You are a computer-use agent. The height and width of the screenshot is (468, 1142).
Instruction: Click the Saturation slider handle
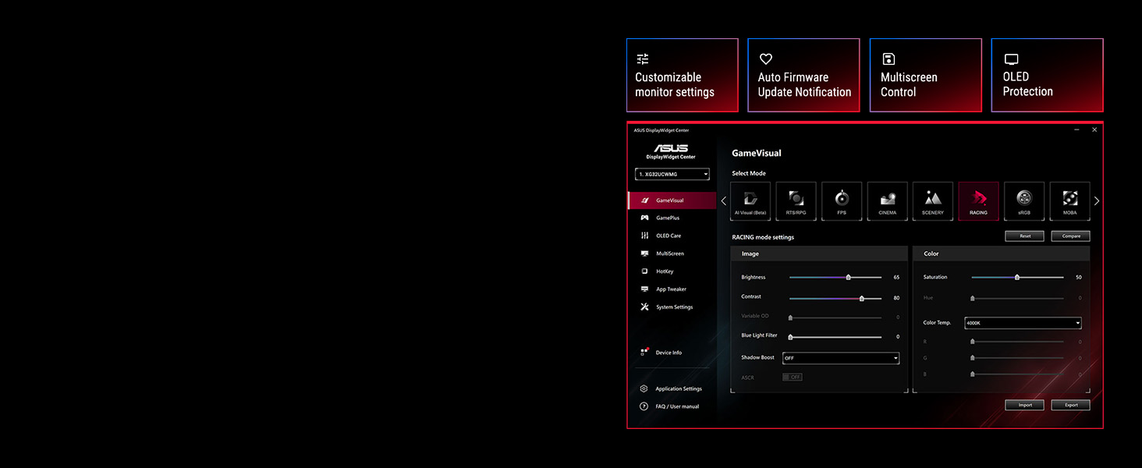pos(1017,278)
